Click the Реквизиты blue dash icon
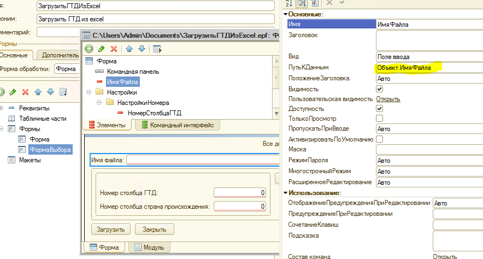The image size is (483, 259). pyautogui.click(x=11, y=108)
